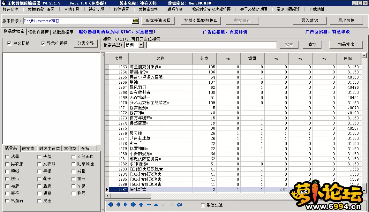Enable the 重复过滤 checkbox
369x212 pixels.
(203, 205)
